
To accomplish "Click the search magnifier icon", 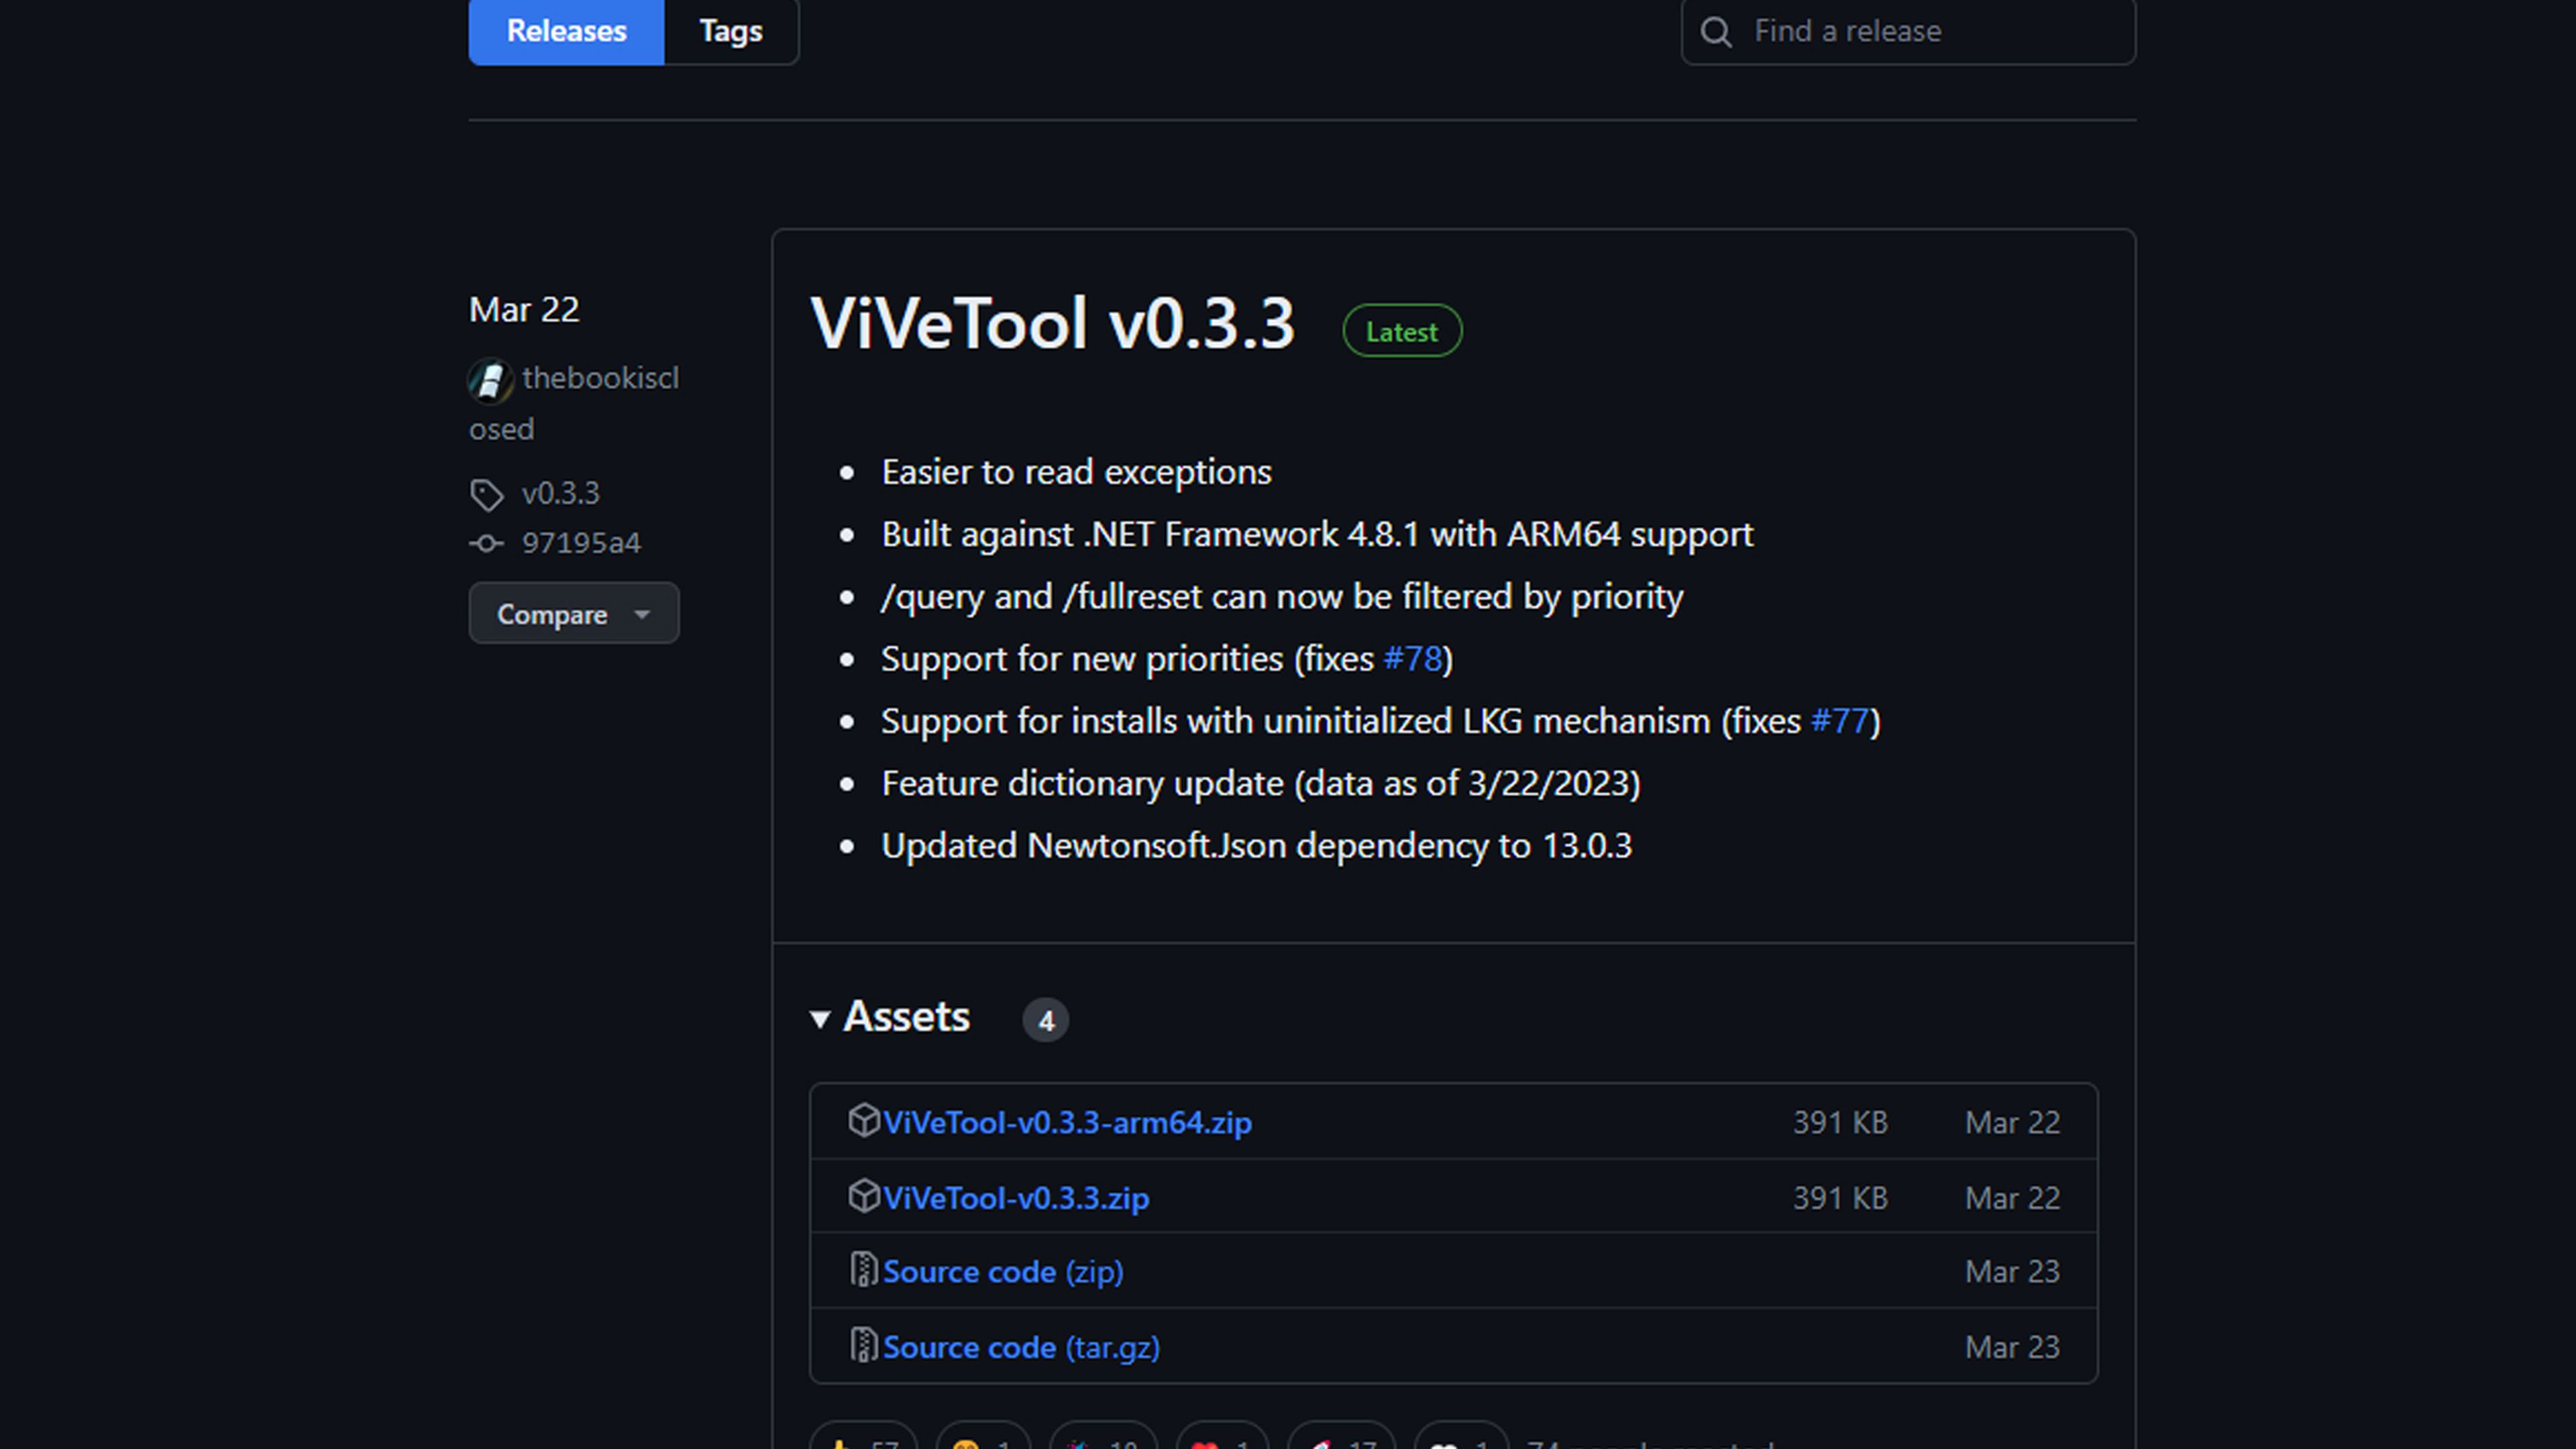I will (x=1716, y=32).
